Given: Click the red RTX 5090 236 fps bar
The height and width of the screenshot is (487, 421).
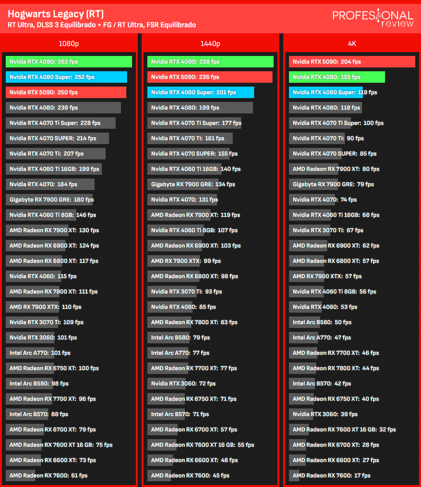Looking at the screenshot, I should (x=210, y=77).
